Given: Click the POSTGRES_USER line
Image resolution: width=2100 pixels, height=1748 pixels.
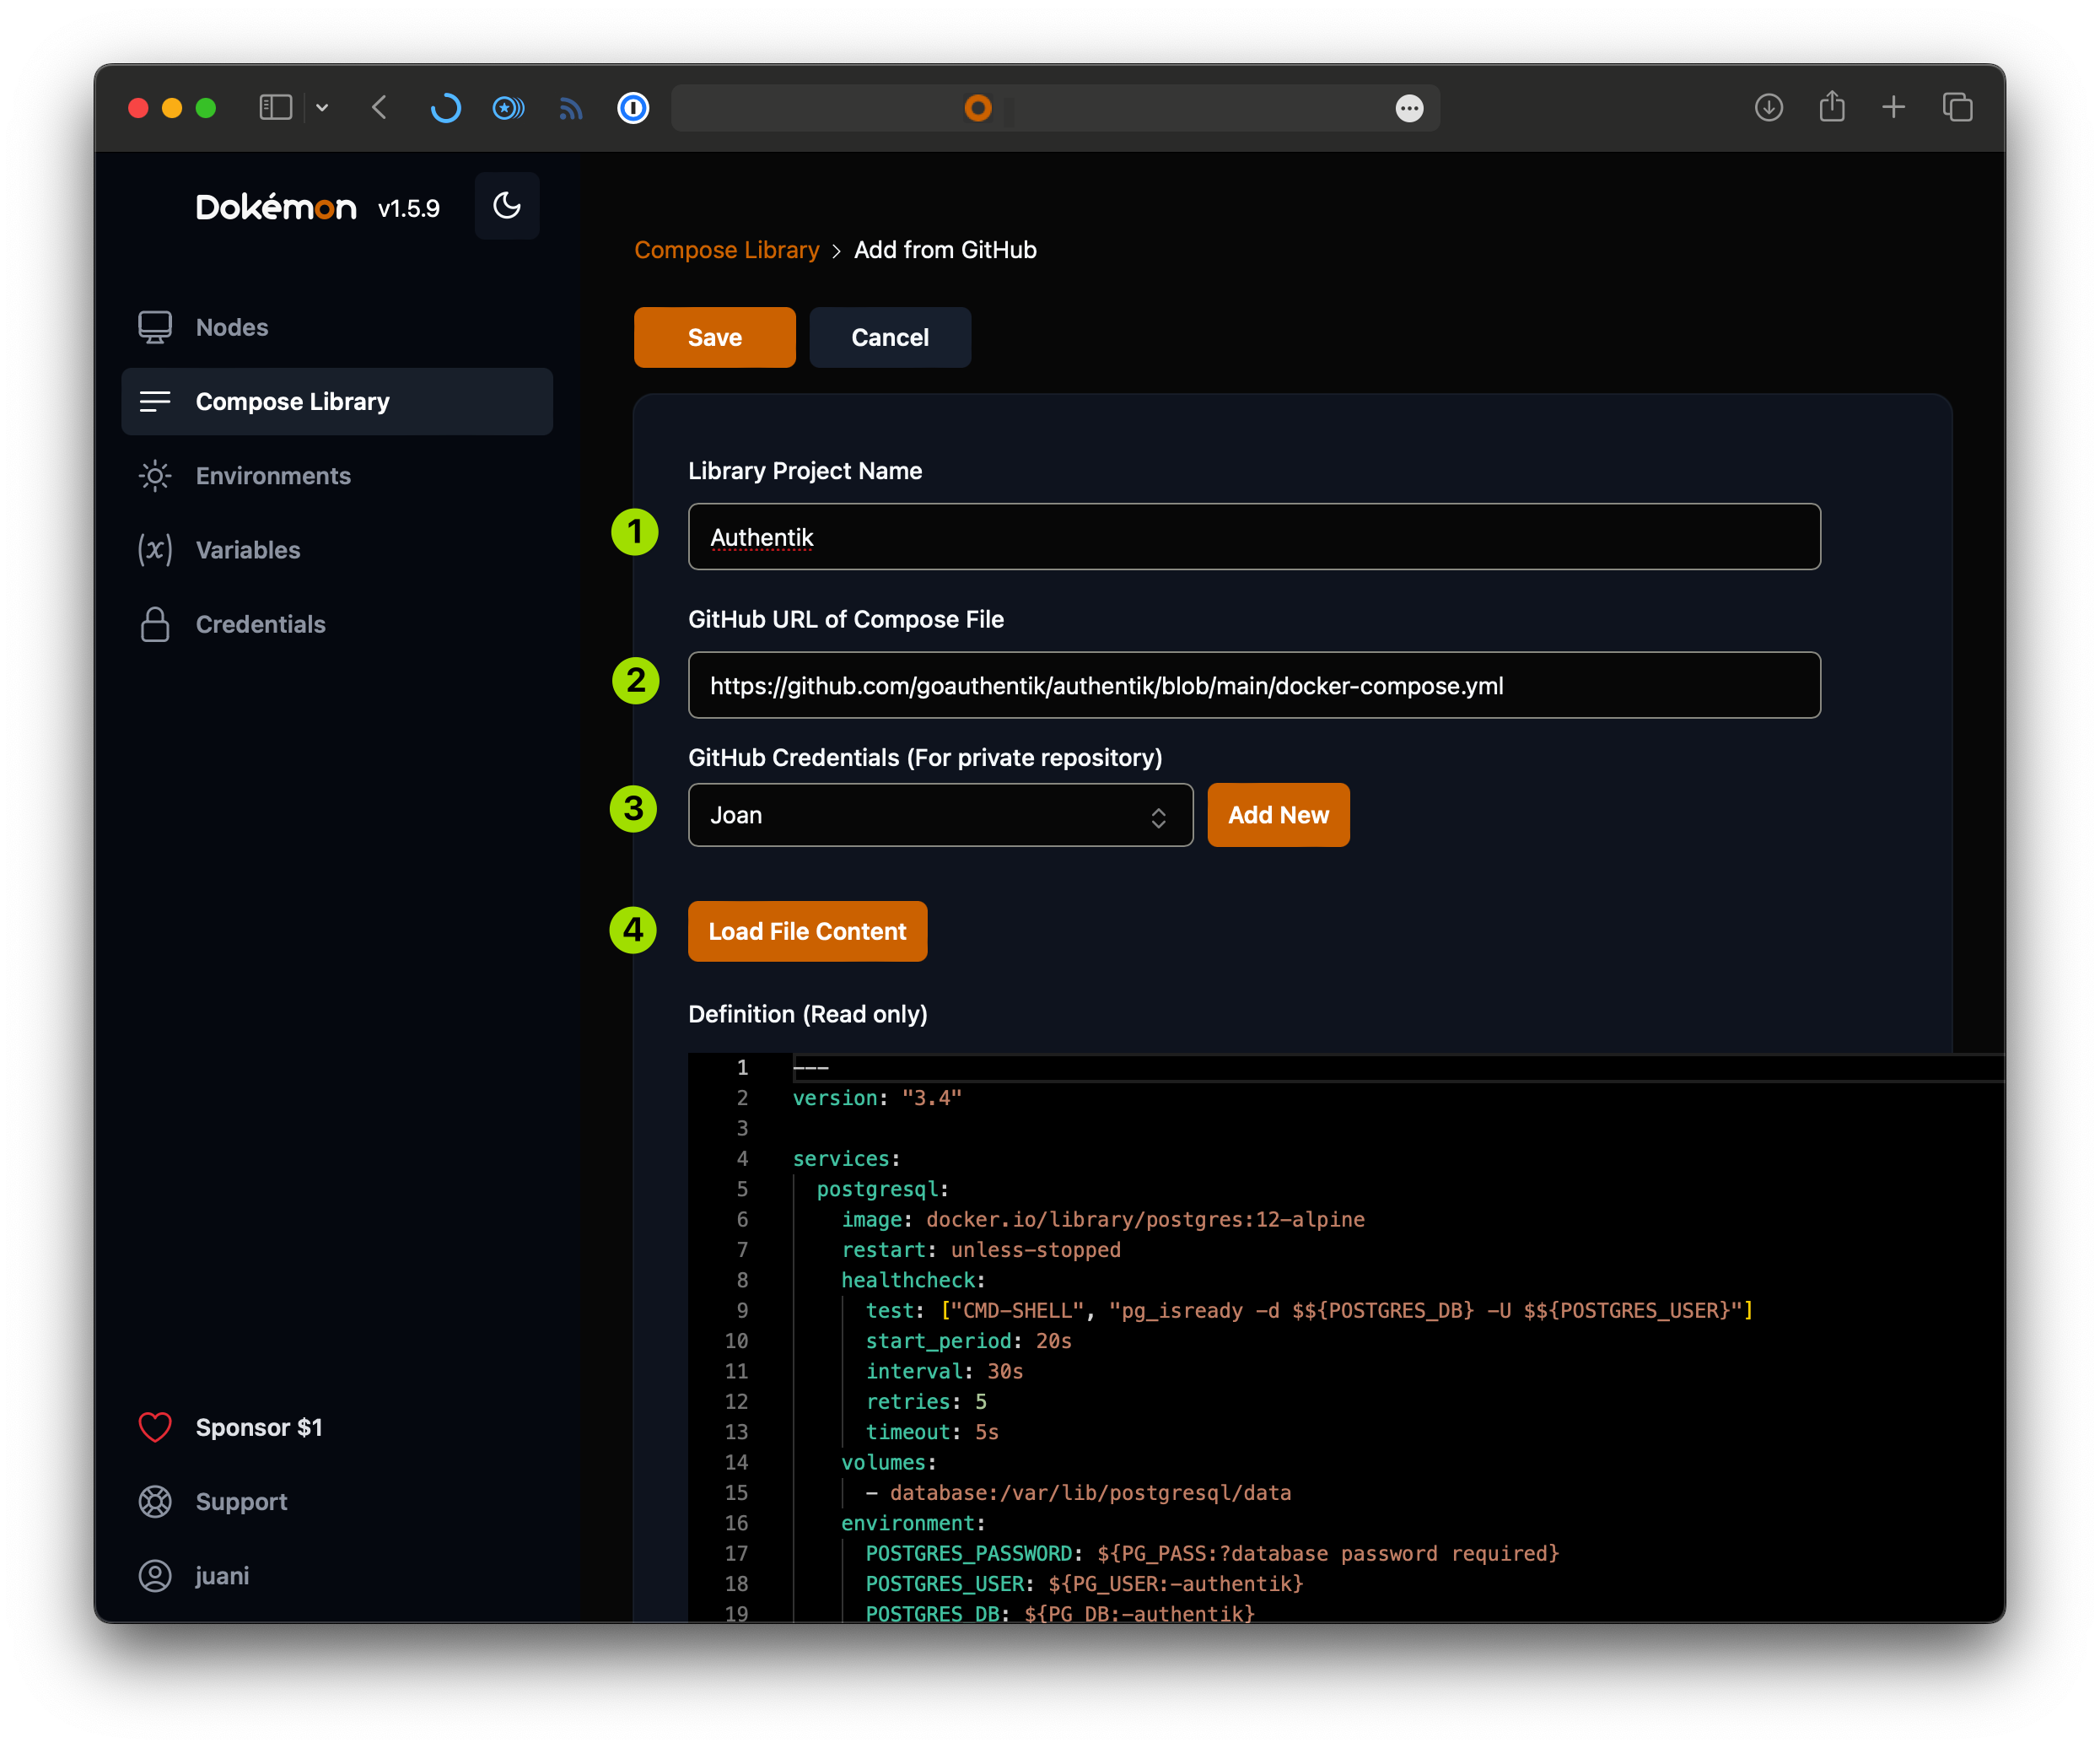Looking at the screenshot, I should coord(1084,1583).
